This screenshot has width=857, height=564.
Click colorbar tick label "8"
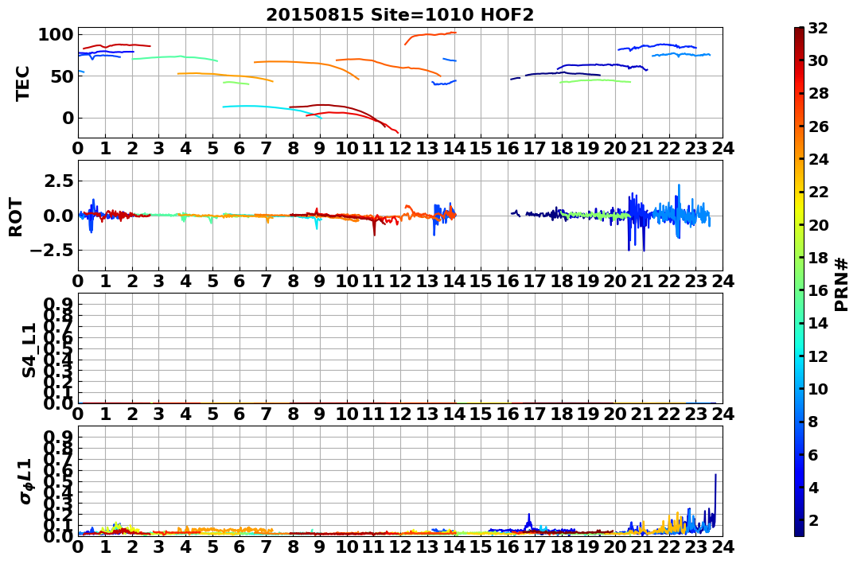click(x=813, y=422)
